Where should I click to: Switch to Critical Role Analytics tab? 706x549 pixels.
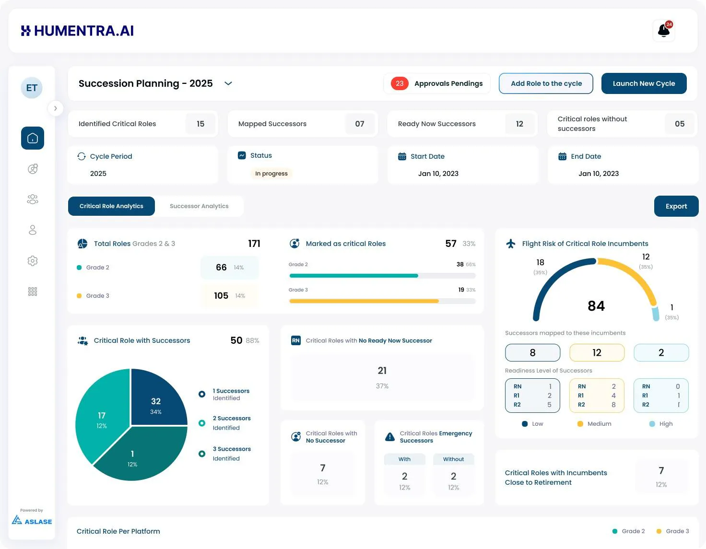[x=111, y=206]
